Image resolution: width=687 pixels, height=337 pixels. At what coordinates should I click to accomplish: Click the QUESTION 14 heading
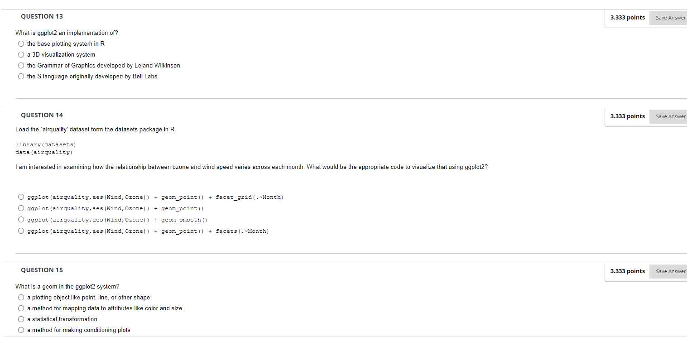[x=42, y=115]
